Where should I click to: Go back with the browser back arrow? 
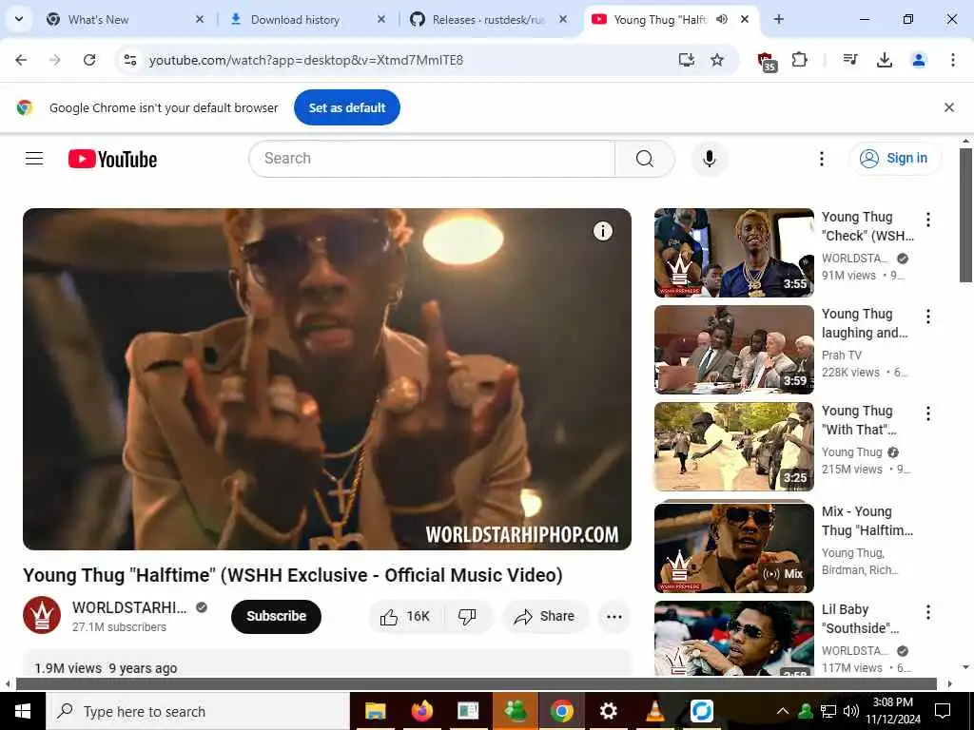[21, 60]
